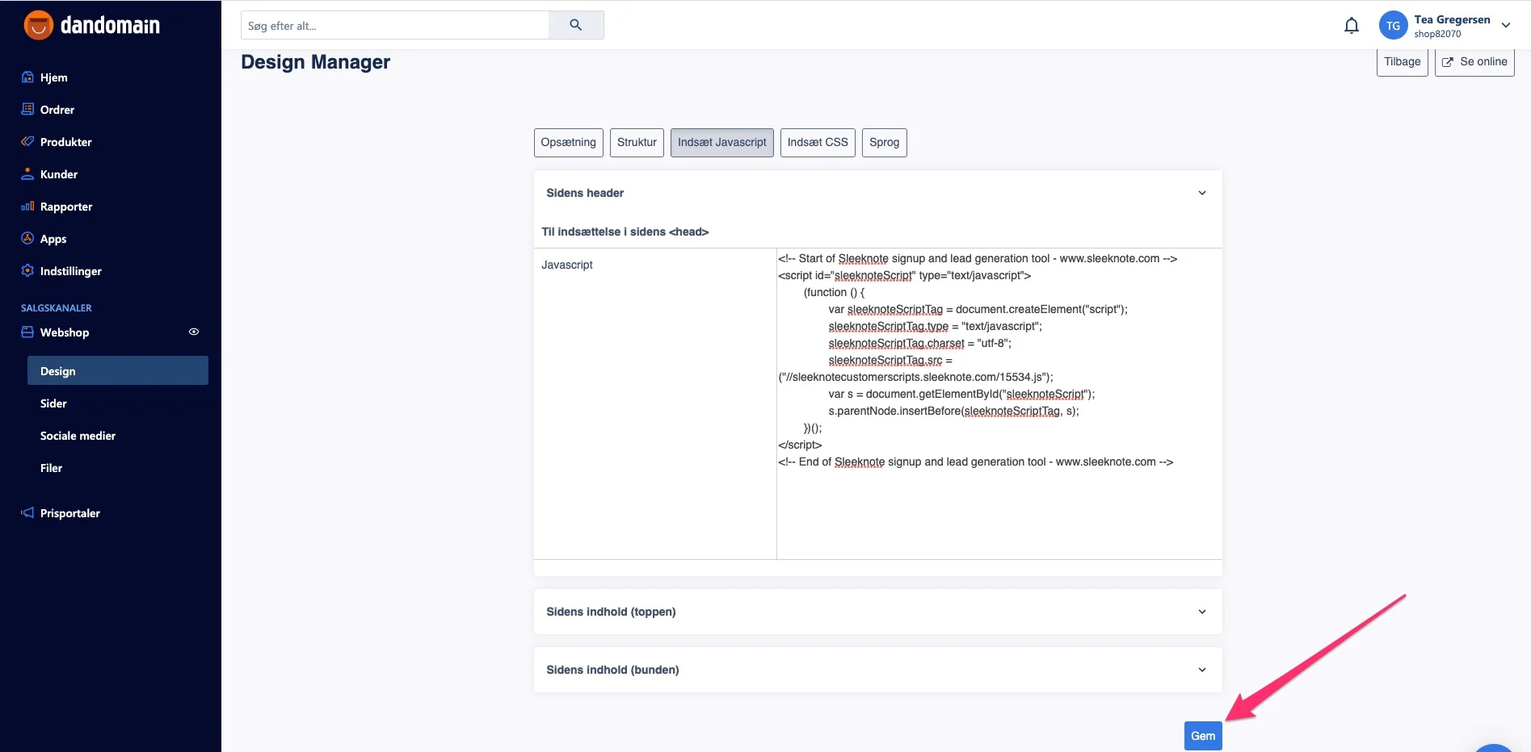
Task: Click the Tilbage button
Action: [1402, 62]
